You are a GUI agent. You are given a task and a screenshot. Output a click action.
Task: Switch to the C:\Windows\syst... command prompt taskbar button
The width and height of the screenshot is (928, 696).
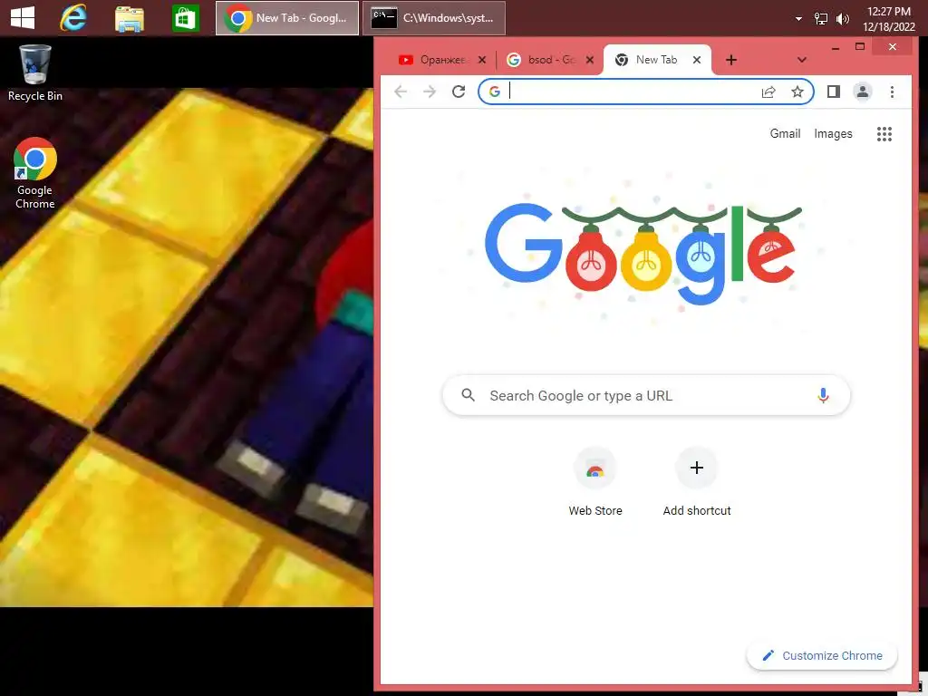434,18
